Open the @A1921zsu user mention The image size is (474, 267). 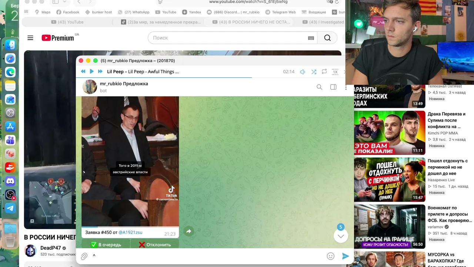point(130,233)
